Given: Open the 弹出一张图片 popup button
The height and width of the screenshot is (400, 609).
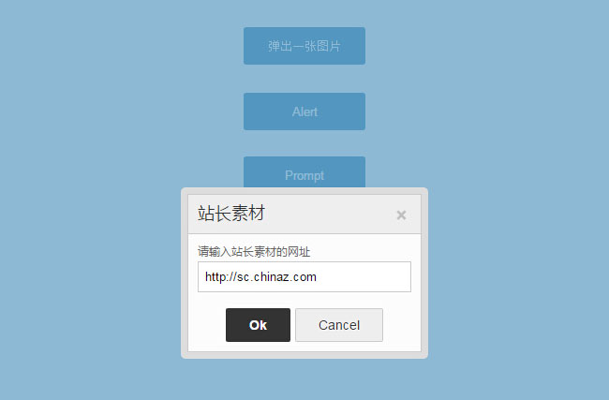Looking at the screenshot, I should [x=304, y=46].
